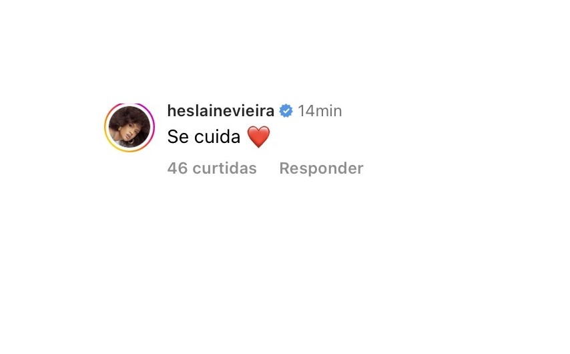Screen dimensions: 570x354
Task: Open likes by clicking '46 curtidas'
Action: (212, 168)
